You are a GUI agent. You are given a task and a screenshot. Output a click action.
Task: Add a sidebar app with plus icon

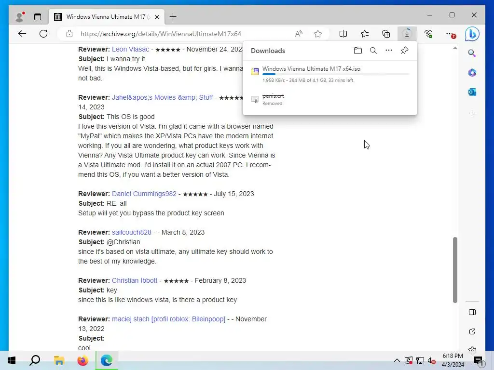[x=472, y=113]
